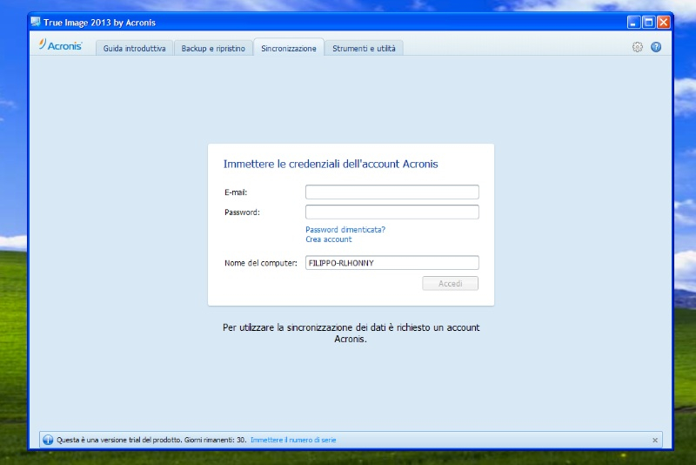Open the settings gear icon
This screenshot has width=696, height=465.
coord(638,47)
